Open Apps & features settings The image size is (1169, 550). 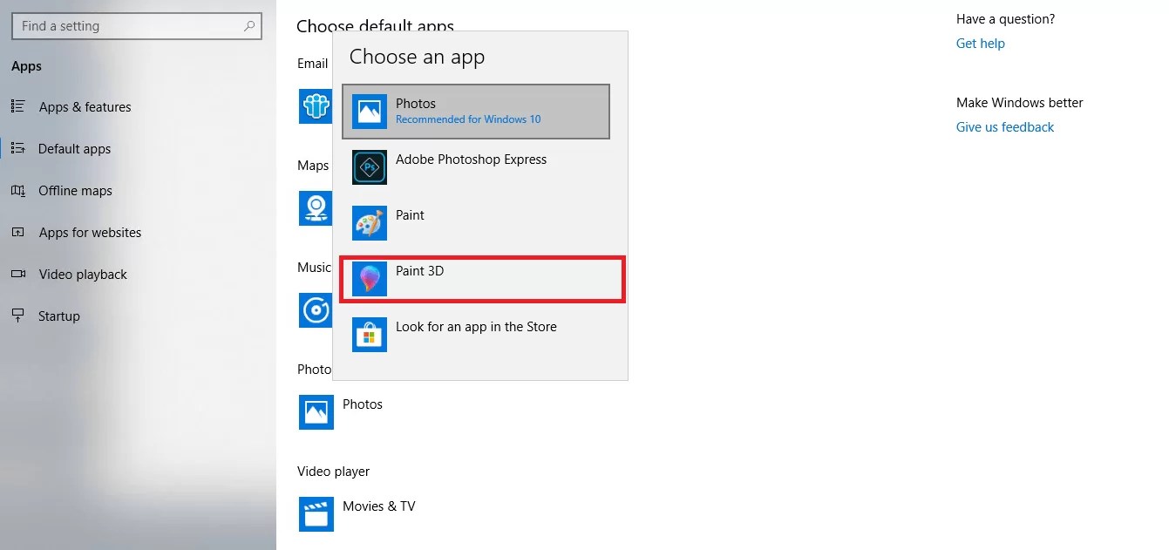(x=85, y=106)
